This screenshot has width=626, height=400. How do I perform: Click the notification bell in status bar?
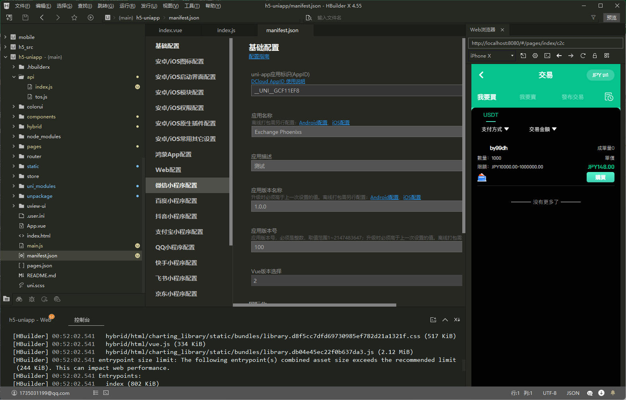tap(613, 393)
